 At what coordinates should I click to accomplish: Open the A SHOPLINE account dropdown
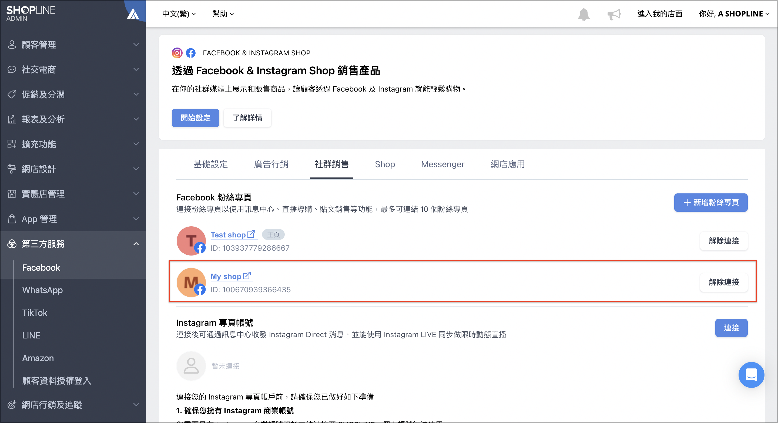click(734, 14)
